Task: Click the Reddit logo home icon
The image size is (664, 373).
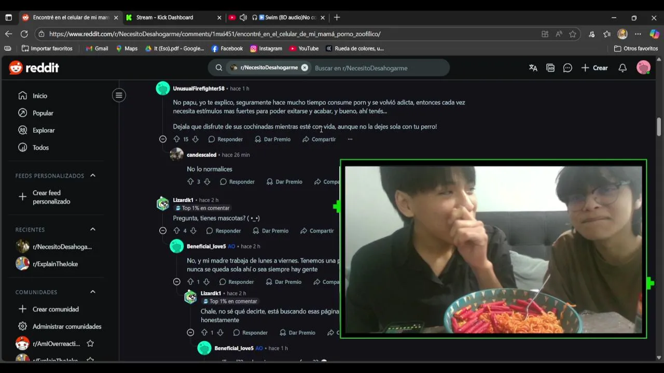Action: [x=34, y=68]
